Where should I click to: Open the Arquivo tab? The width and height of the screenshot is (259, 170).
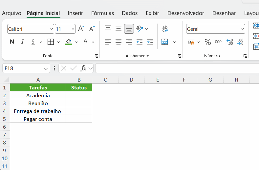point(11,13)
